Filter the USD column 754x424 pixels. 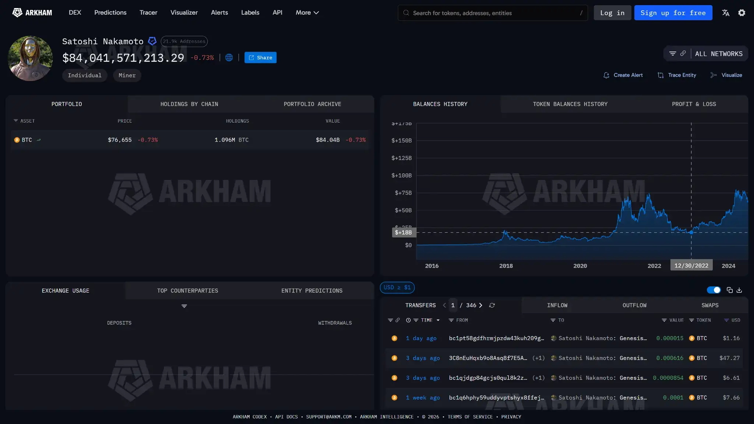click(726, 320)
